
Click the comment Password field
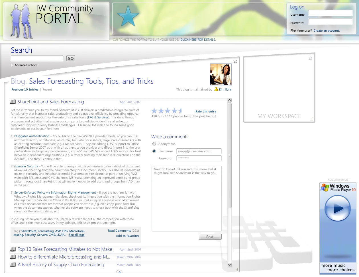click(x=199, y=159)
